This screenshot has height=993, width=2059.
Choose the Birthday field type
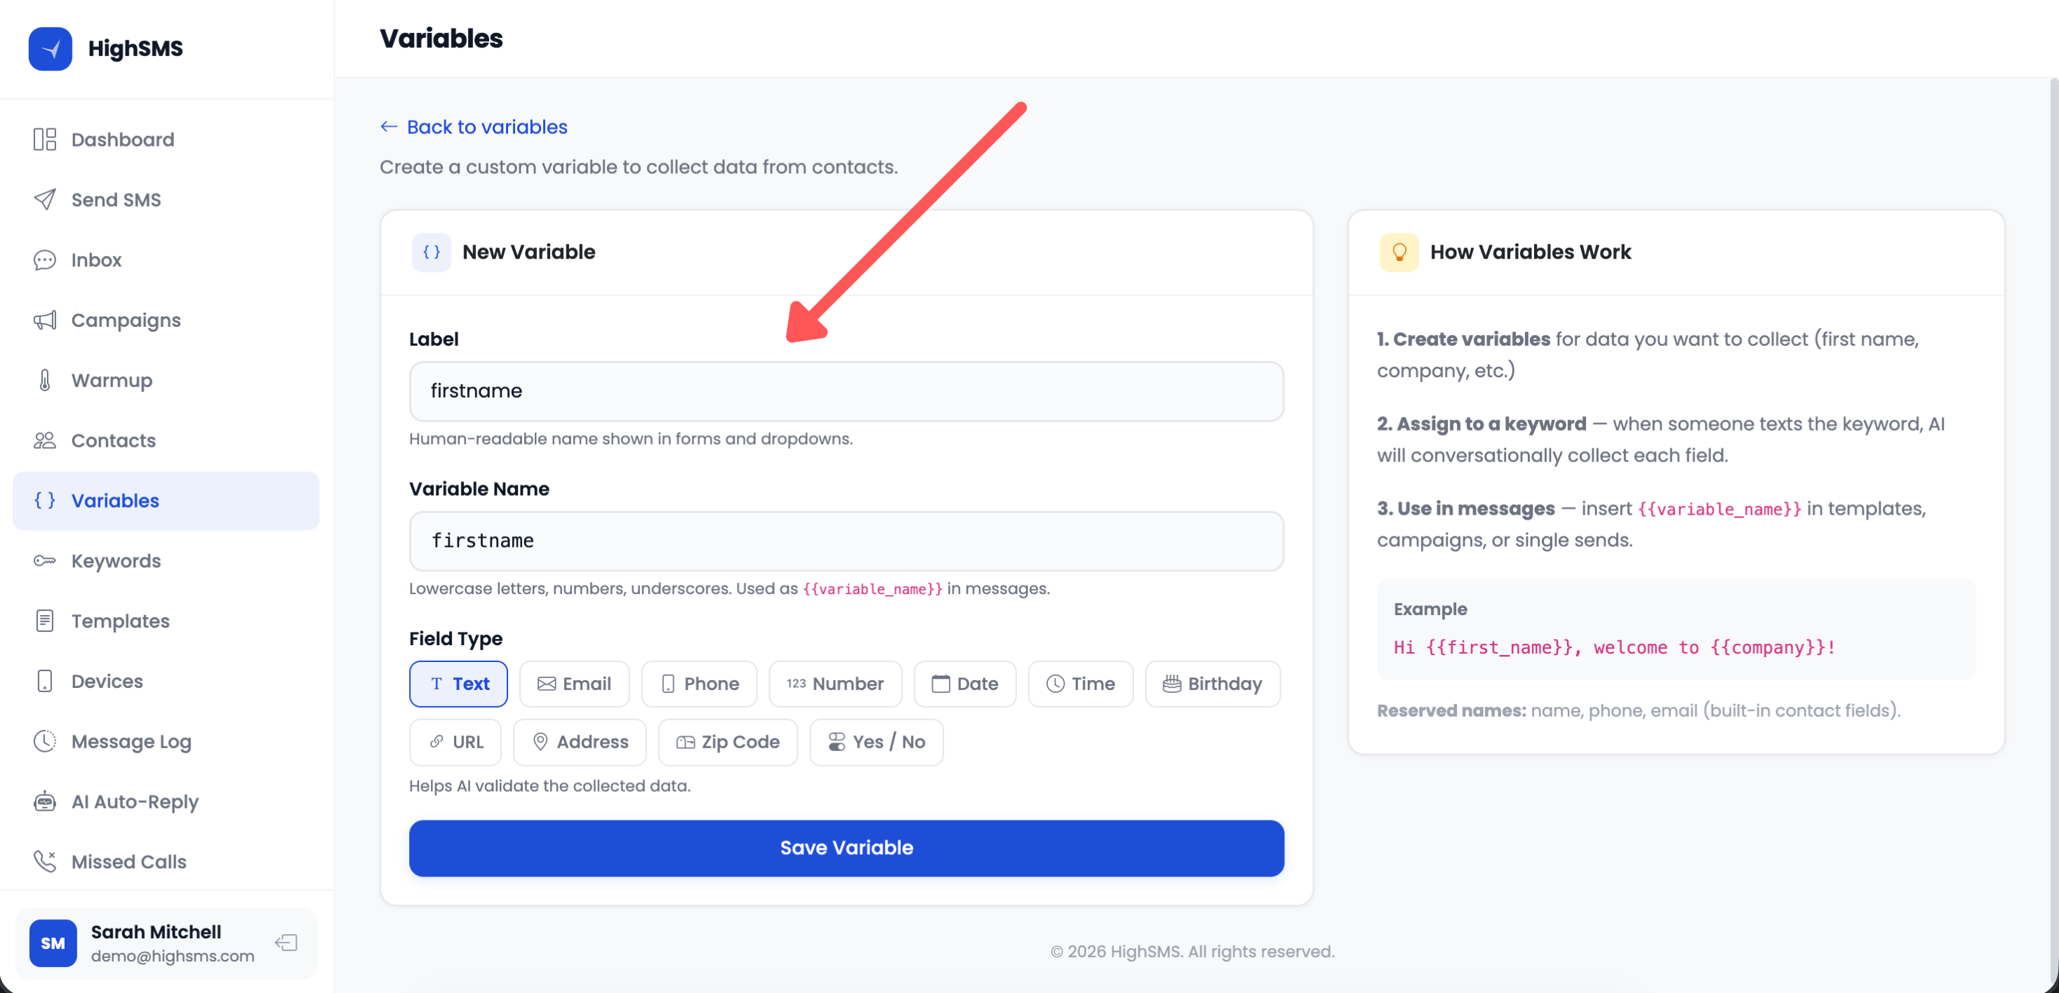pos(1212,684)
